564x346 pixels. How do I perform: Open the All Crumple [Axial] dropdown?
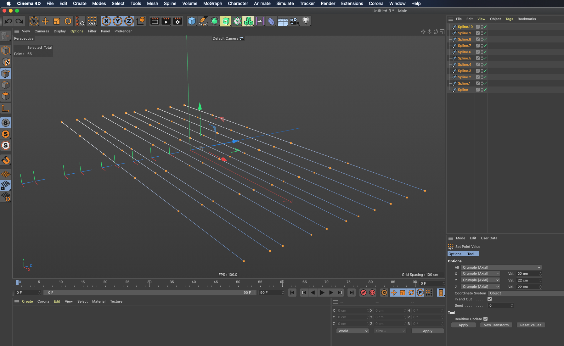501,267
